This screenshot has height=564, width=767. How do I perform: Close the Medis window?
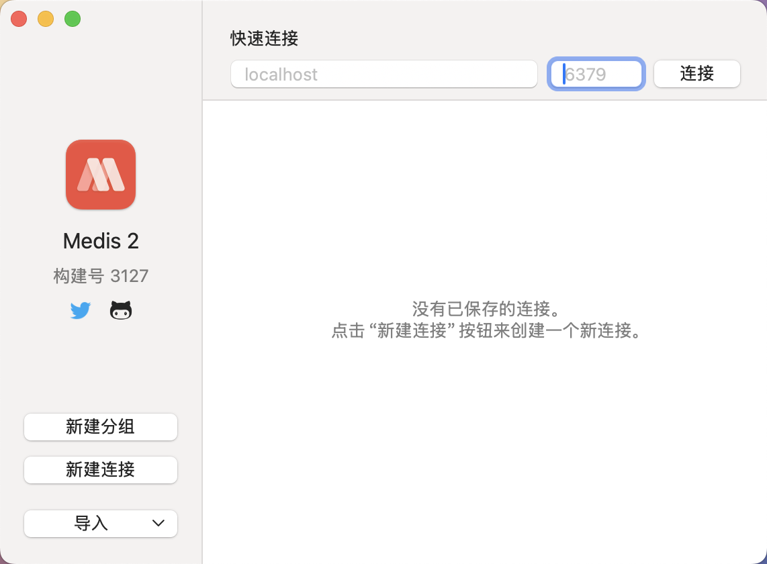pos(19,19)
